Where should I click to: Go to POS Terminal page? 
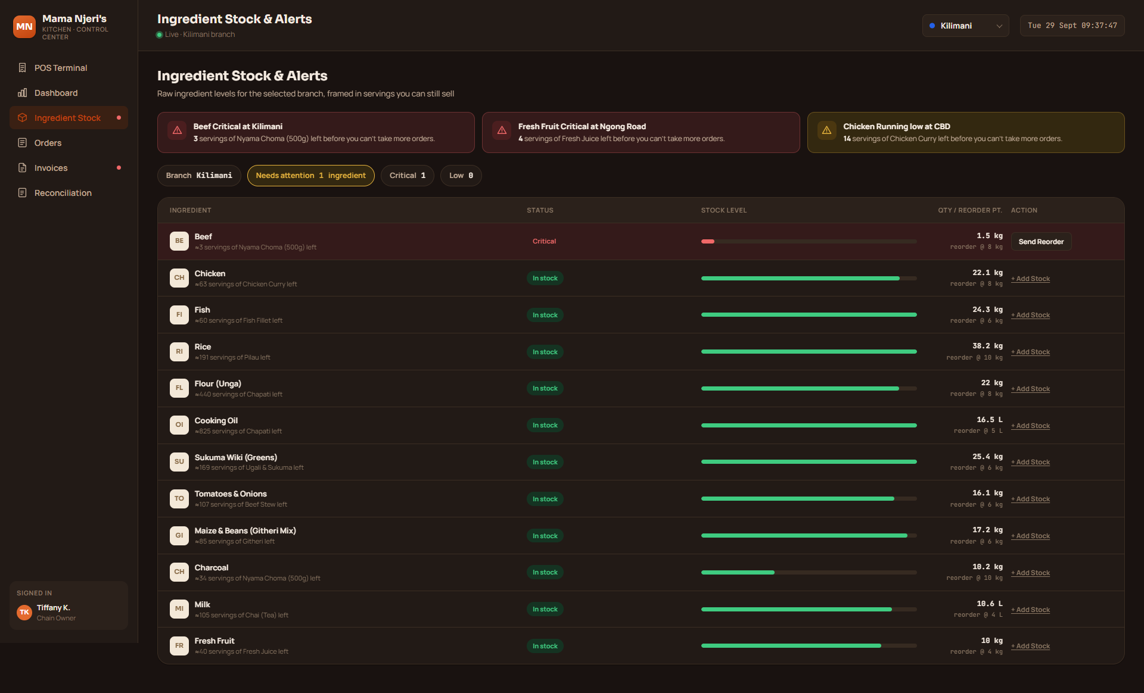point(69,68)
